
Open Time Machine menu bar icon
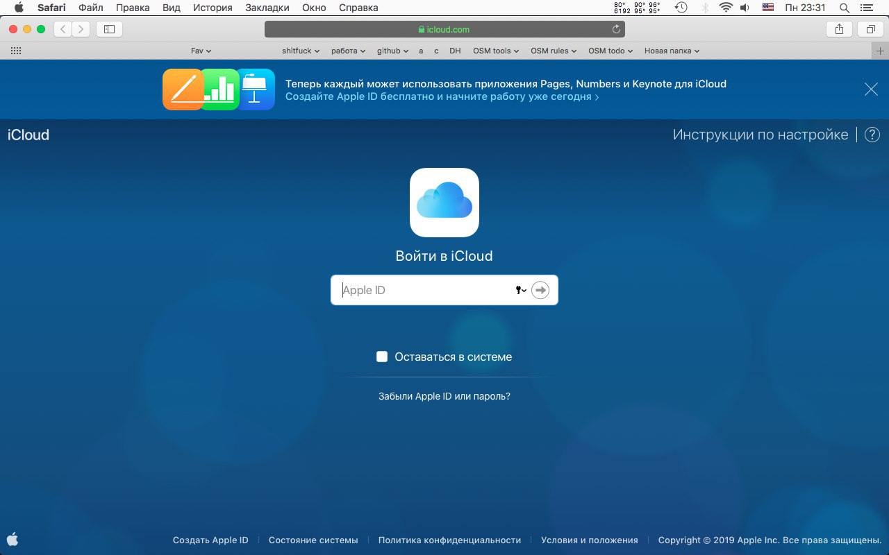(681, 8)
